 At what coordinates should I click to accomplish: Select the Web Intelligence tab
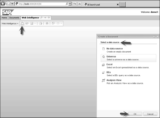30,18
